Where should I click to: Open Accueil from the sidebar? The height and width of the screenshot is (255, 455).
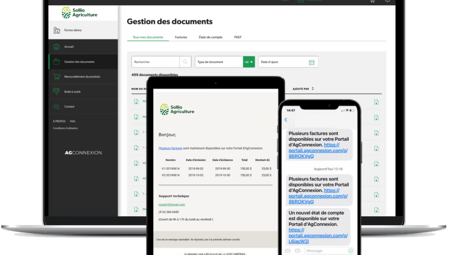point(83,47)
